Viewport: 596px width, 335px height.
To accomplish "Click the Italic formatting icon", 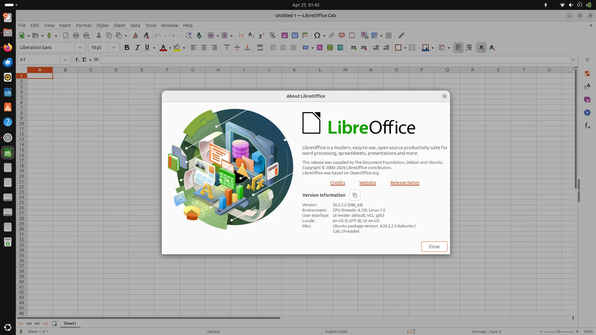I will coord(137,47).
